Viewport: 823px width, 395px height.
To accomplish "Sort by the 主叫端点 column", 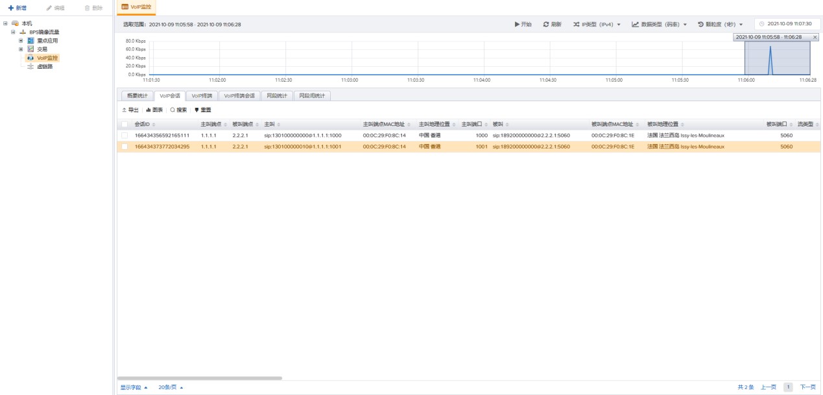I will (x=213, y=124).
